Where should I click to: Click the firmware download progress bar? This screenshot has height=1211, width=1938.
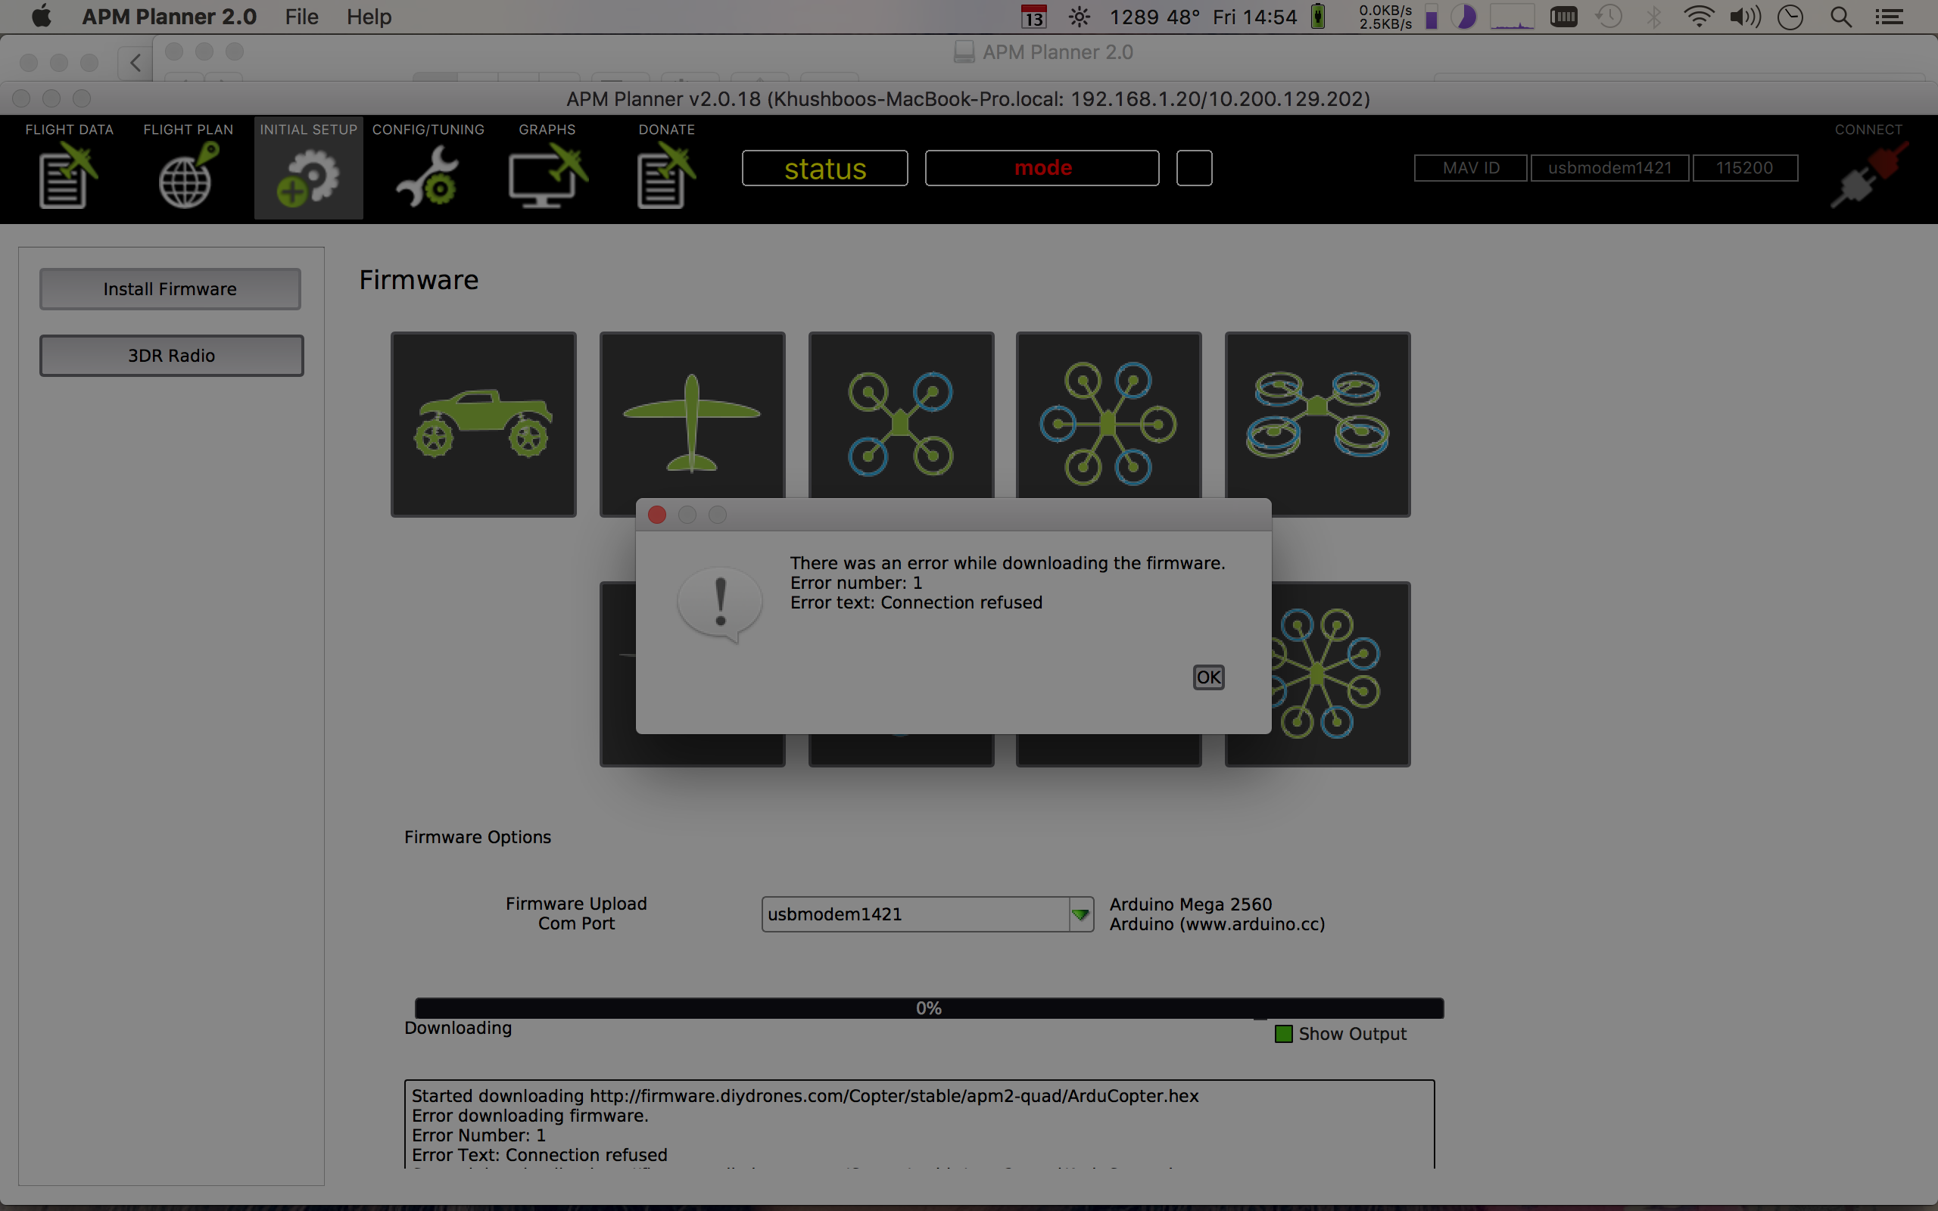tap(929, 1008)
